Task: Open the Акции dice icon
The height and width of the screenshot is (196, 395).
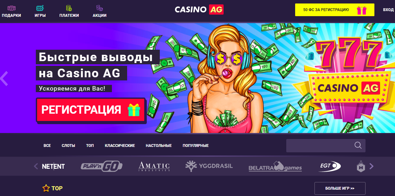Action: click(100, 8)
